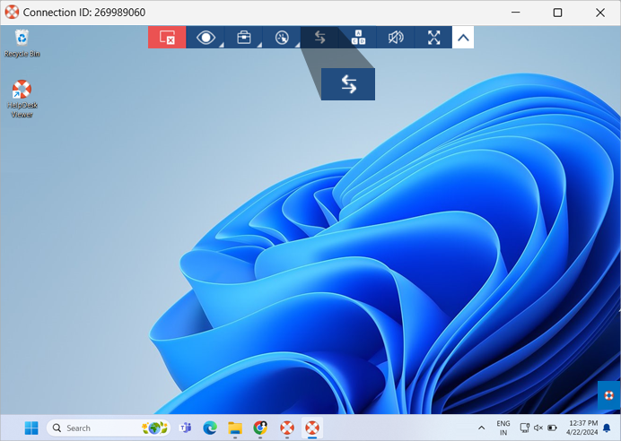This screenshot has width=621, height=441.
Task: Toggle full screen mode icon
Action: pyautogui.click(x=434, y=38)
